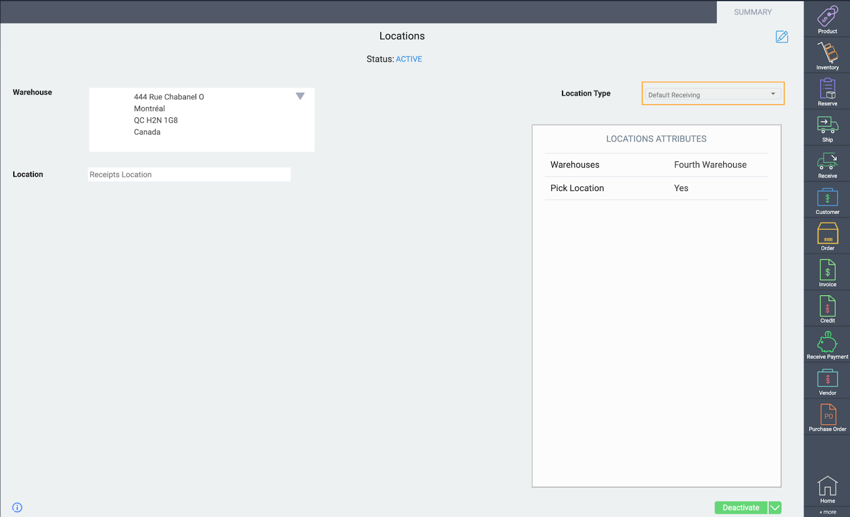Select the Customer icon
The height and width of the screenshot is (517, 850).
pyautogui.click(x=827, y=199)
